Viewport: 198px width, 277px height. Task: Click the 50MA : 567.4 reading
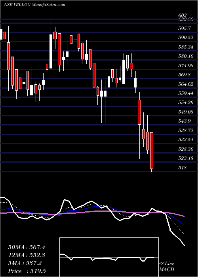coord(27,247)
